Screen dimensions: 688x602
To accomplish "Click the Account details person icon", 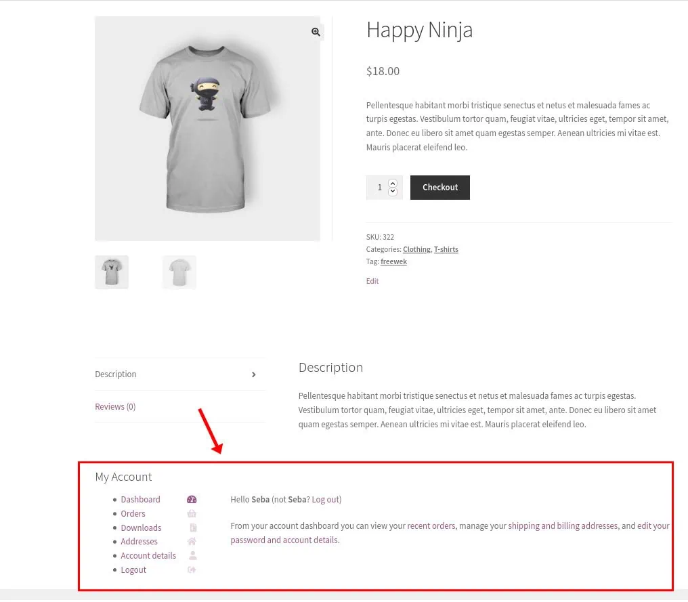I will click(x=192, y=555).
